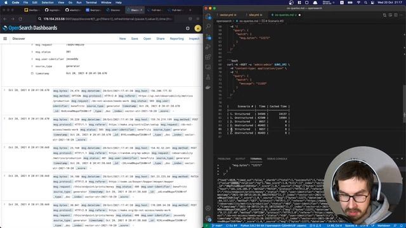The height and width of the screenshot is (228, 406).
Task: Open the Run and Debug view
Action: 208,47
